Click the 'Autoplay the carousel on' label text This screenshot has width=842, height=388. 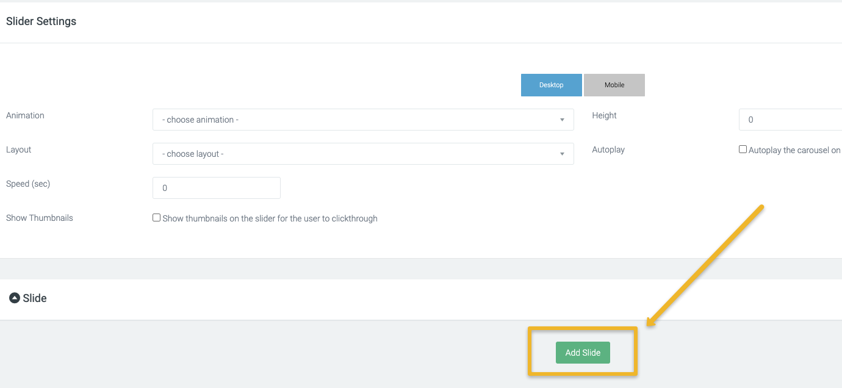tap(794, 150)
